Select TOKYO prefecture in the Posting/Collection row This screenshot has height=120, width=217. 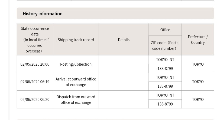(x=198, y=64)
